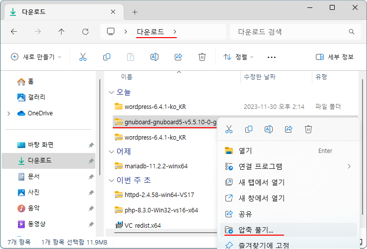The width and height of the screenshot is (367, 249).
Task: Collapse the 이번 주 초 group
Action: (111, 180)
